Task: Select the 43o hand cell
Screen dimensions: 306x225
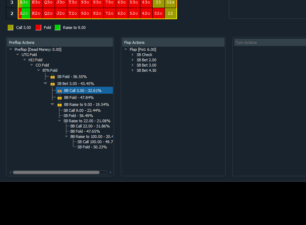Action: (146, 4)
